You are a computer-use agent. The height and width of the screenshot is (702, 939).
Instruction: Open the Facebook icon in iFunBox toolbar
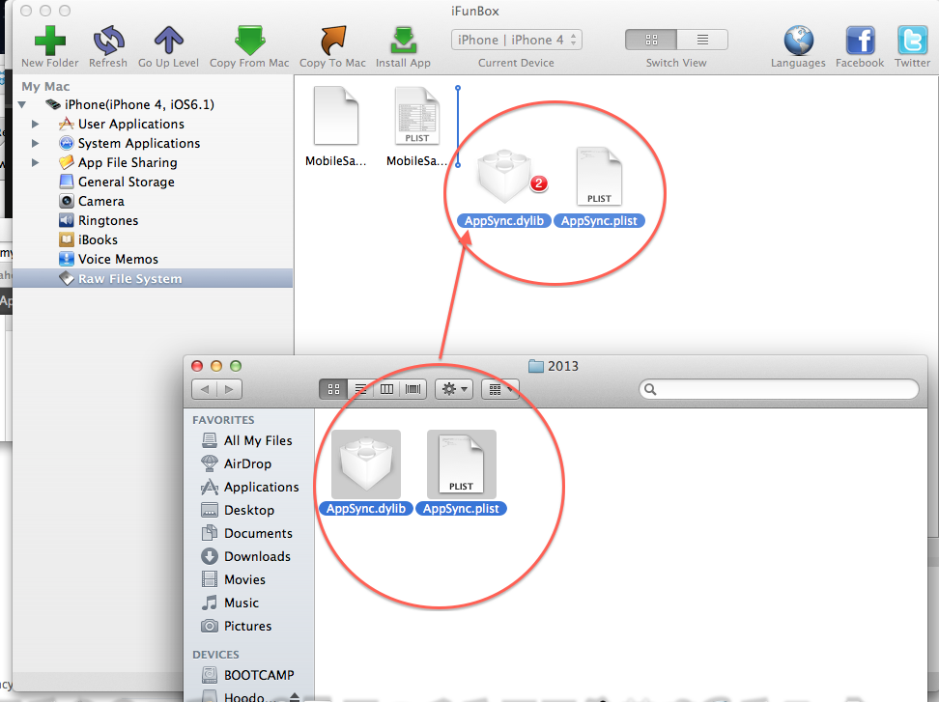click(860, 41)
